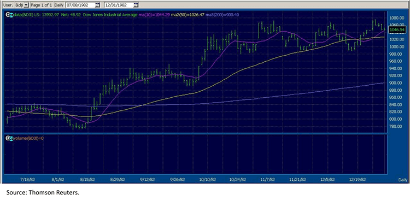
Task: Click the Page 1 of 1 indicator
Action: point(42,5)
